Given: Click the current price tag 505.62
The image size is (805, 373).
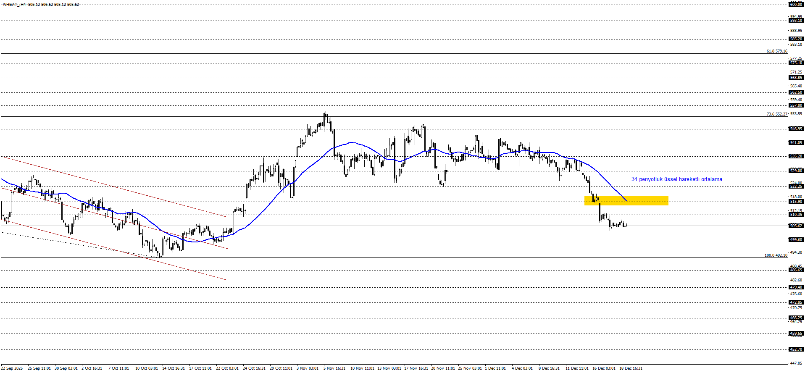Looking at the screenshot, I should click(x=796, y=226).
